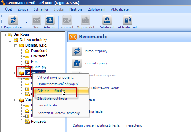Click Datové schránky database icon
The image size is (191, 132).
coord(15,40)
